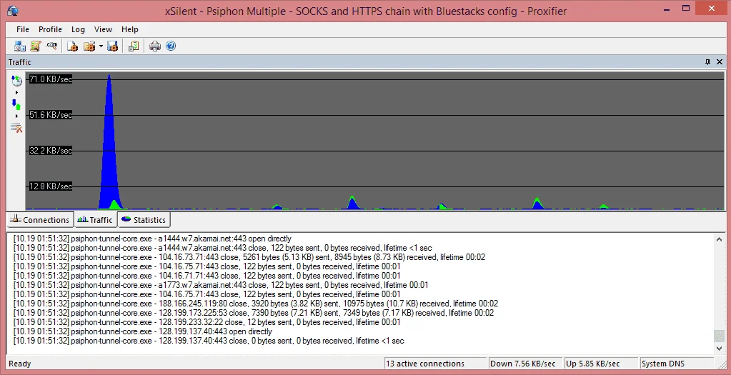Screen dimensions: 731x375
Task: Switch to the Statistics tab
Action: click(144, 220)
